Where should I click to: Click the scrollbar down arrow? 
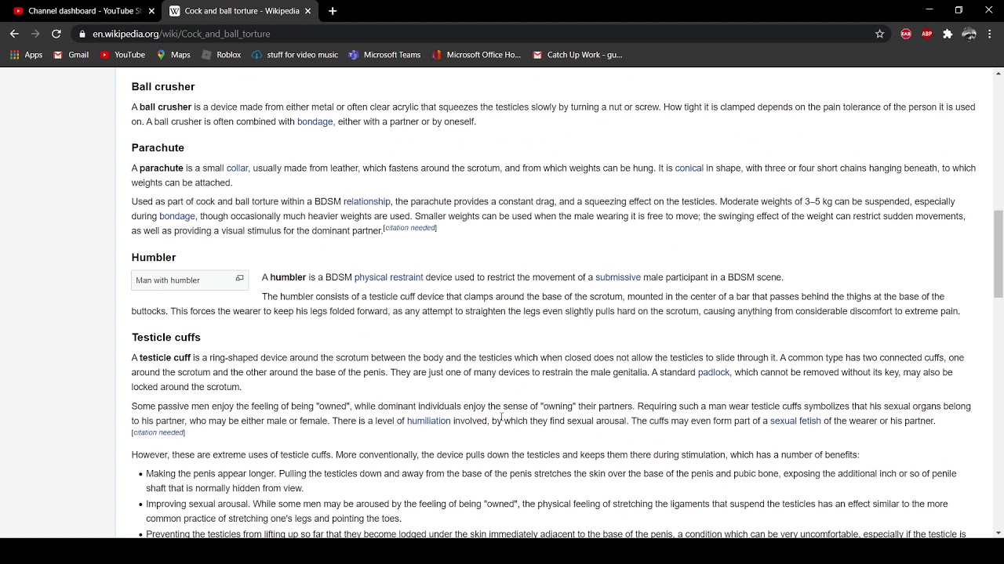tap(998, 533)
